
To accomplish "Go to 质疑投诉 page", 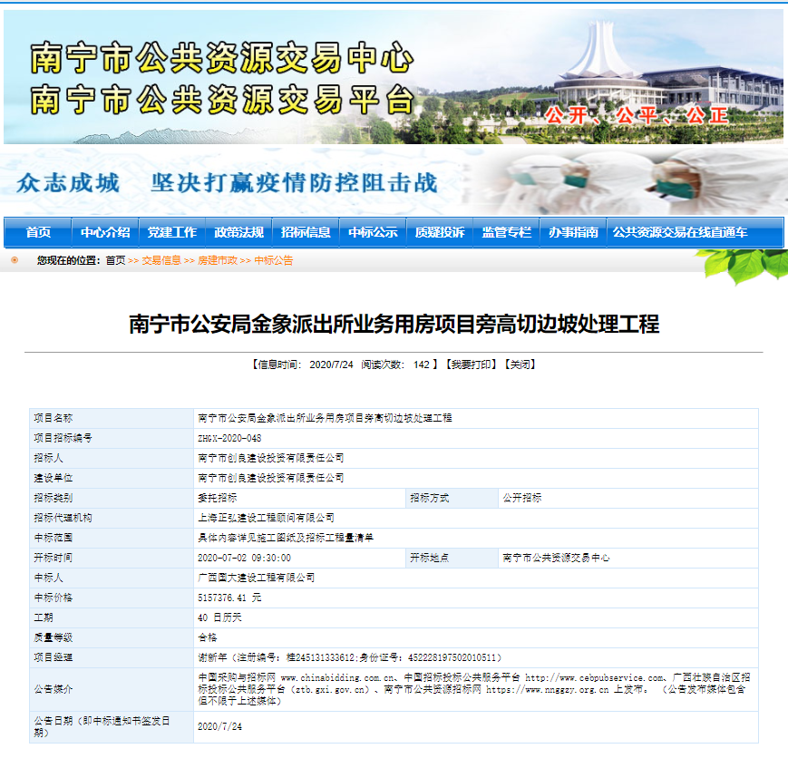I will [x=439, y=232].
